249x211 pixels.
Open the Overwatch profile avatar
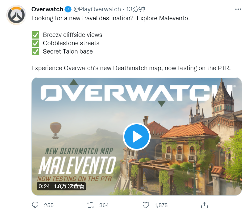[x=16, y=15]
